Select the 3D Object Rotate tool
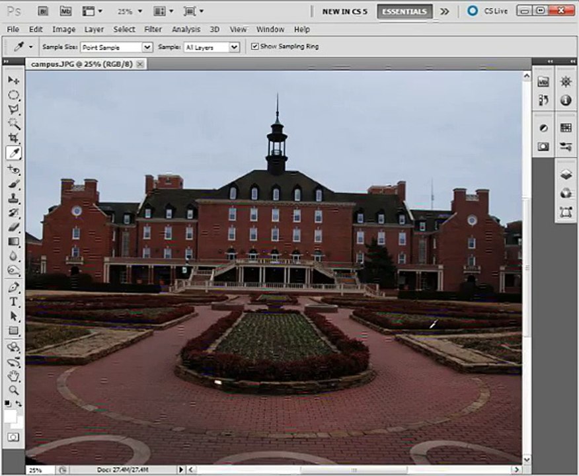 [14, 347]
